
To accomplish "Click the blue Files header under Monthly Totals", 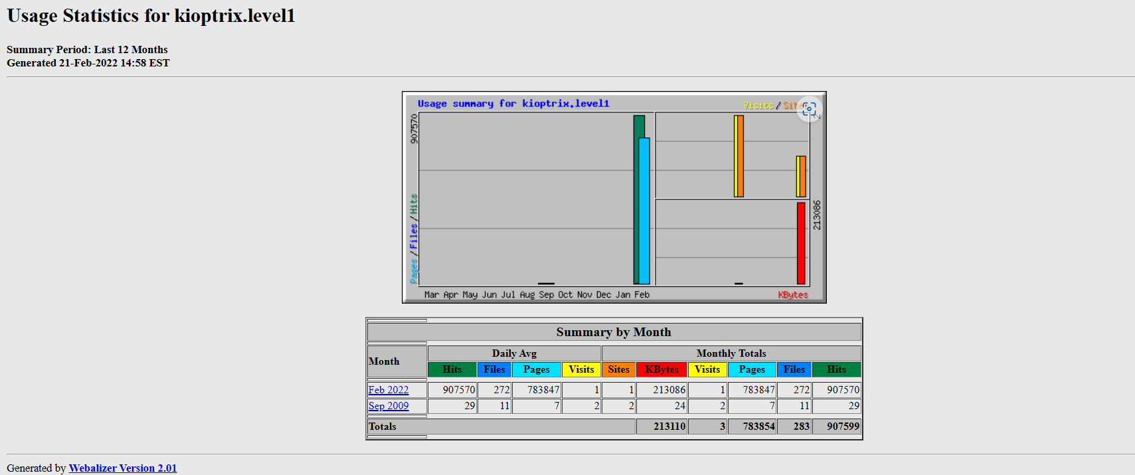I will (794, 369).
